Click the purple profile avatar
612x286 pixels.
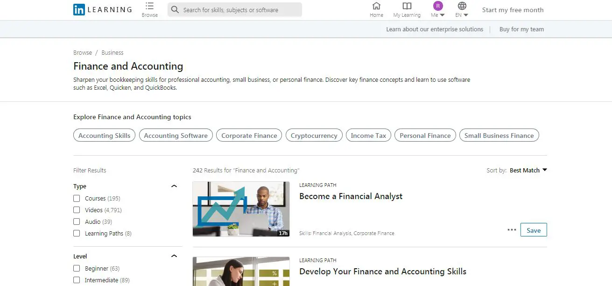438,6
